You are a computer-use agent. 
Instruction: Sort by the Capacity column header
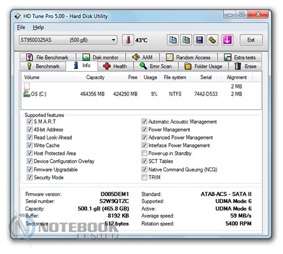click(91, 78)
